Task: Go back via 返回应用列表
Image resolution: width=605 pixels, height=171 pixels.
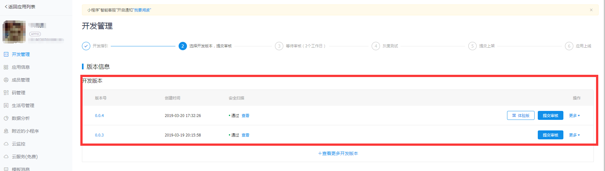Action: pos(20,7)
